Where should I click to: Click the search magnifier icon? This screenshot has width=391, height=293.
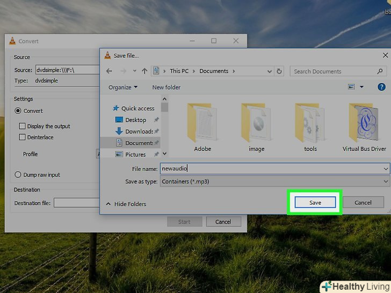(x=380, y=71)
